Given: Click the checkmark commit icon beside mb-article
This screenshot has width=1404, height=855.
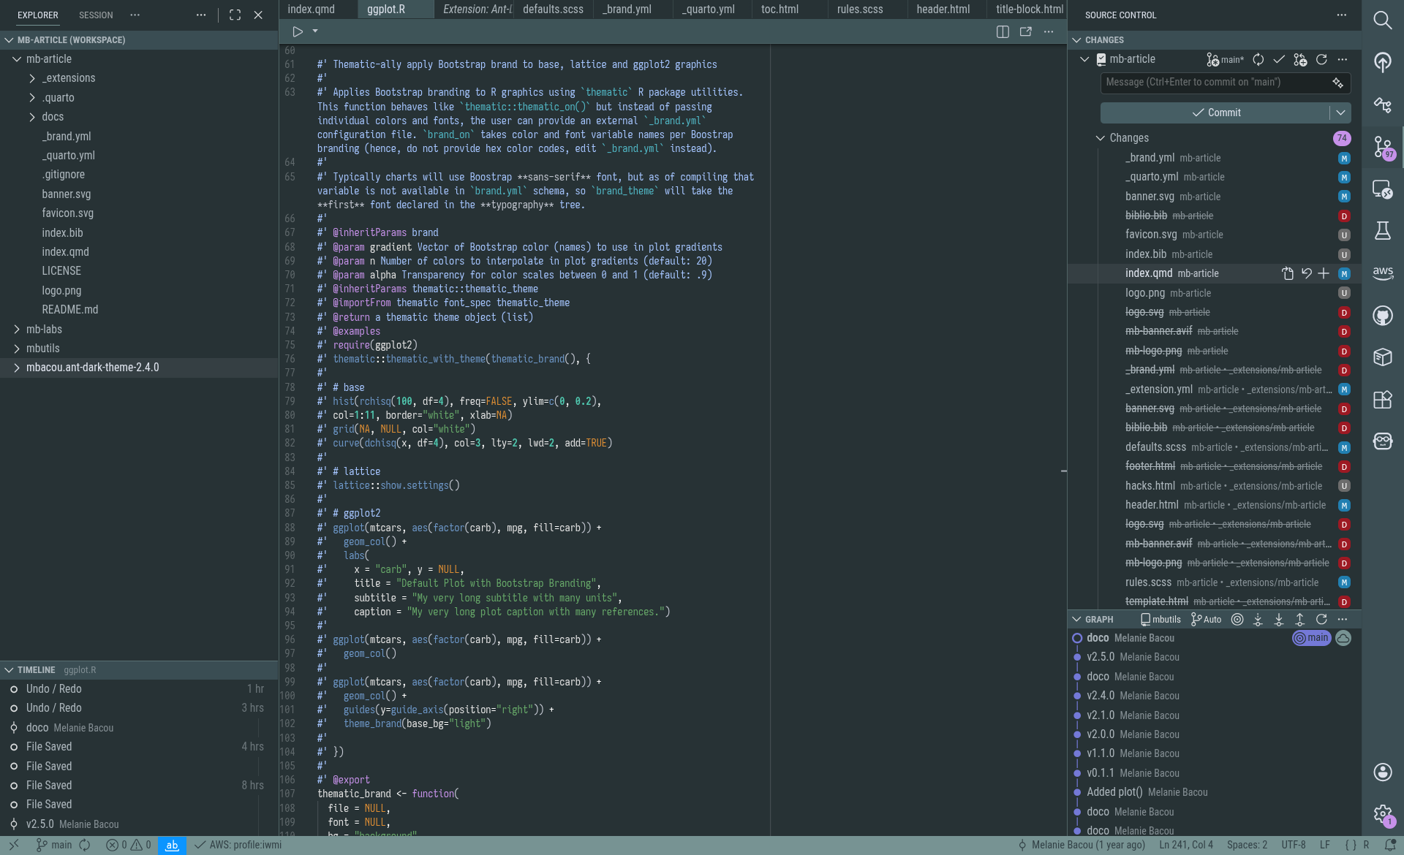Looking at the screenshot, I should pyautogui.click(x=1279, y=59).
